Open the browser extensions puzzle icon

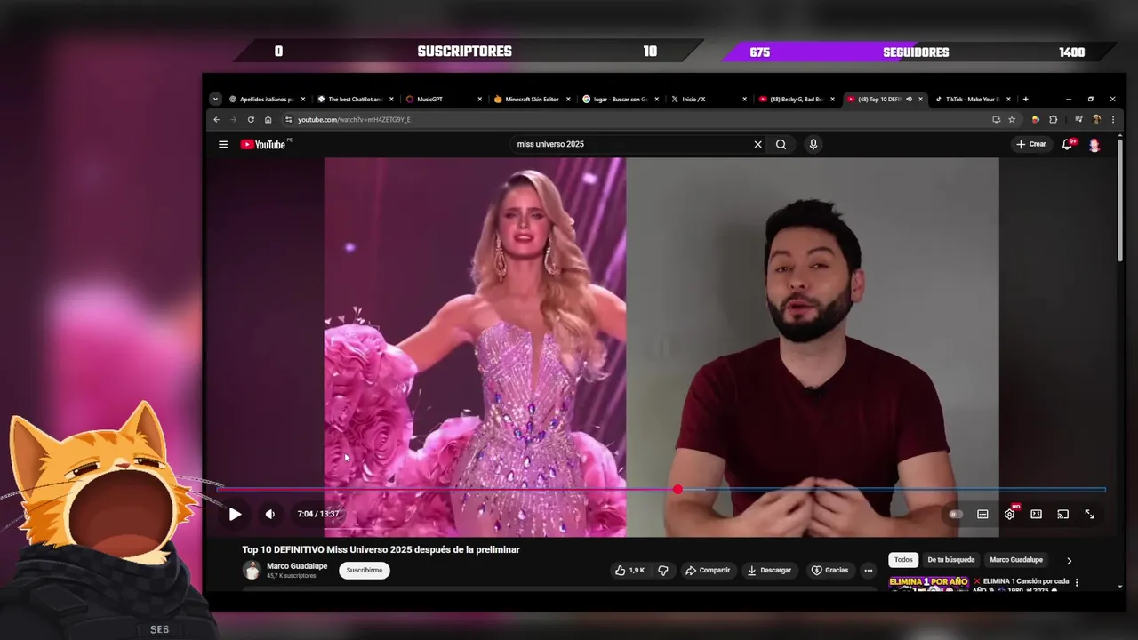(x=1054, y=119)
